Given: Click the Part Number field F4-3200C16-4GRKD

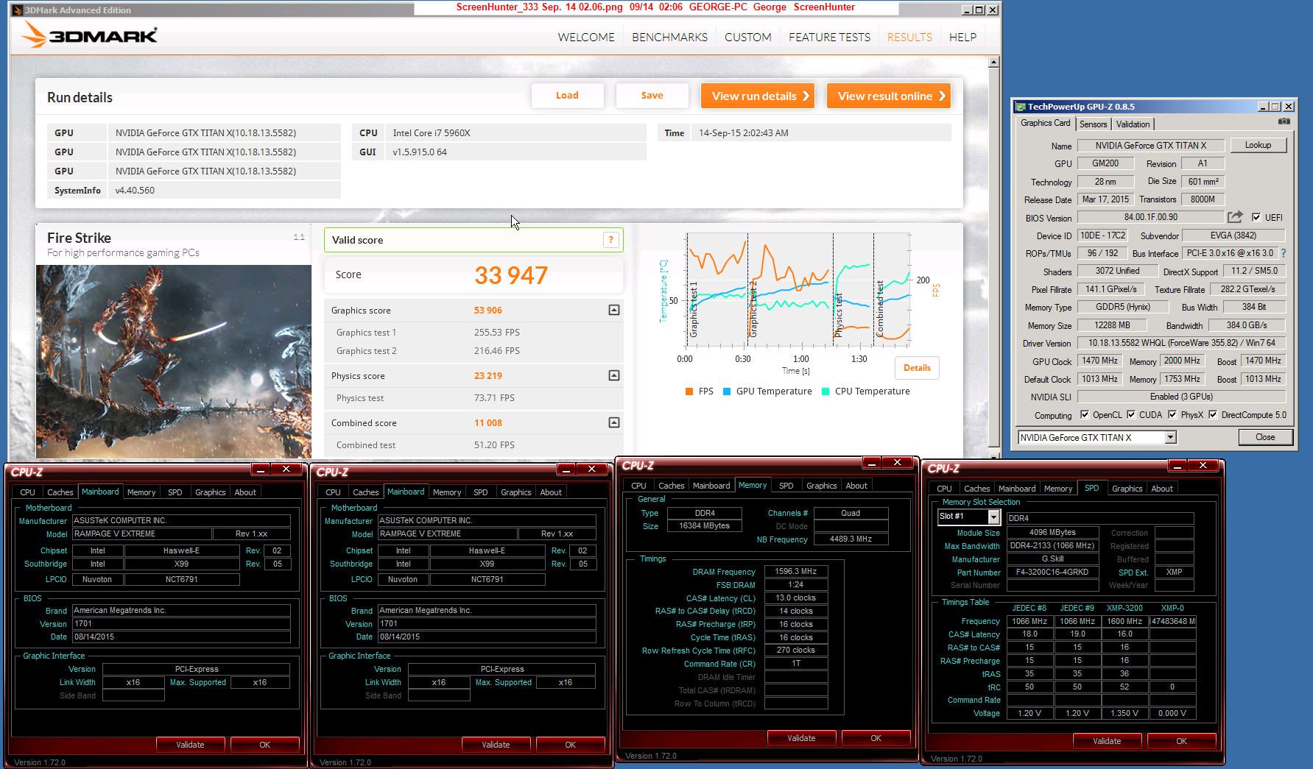Looking at the screenshot, I should point(1052,572).
